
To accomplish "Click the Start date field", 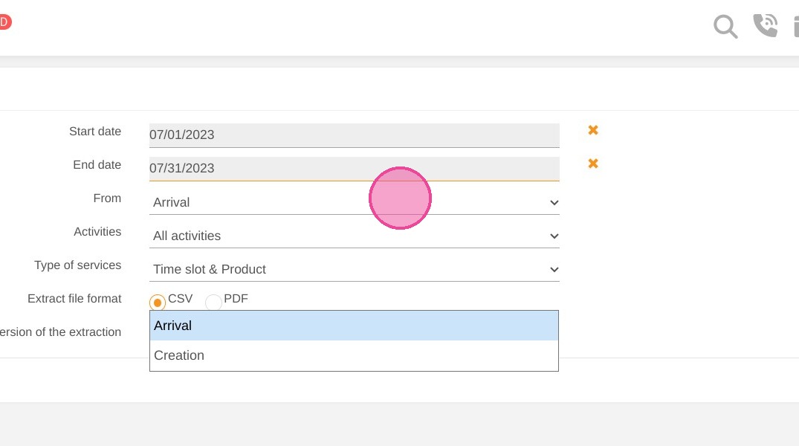I will pos(354,135).
